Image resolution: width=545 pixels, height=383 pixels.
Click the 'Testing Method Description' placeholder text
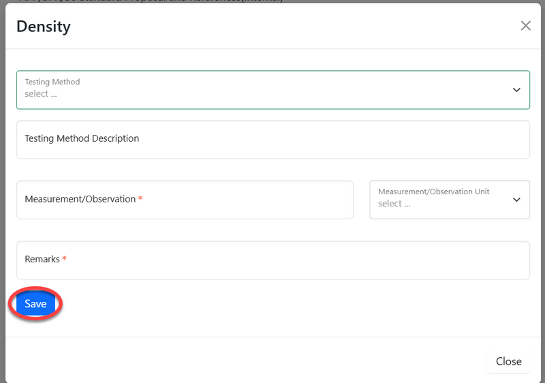82,138
